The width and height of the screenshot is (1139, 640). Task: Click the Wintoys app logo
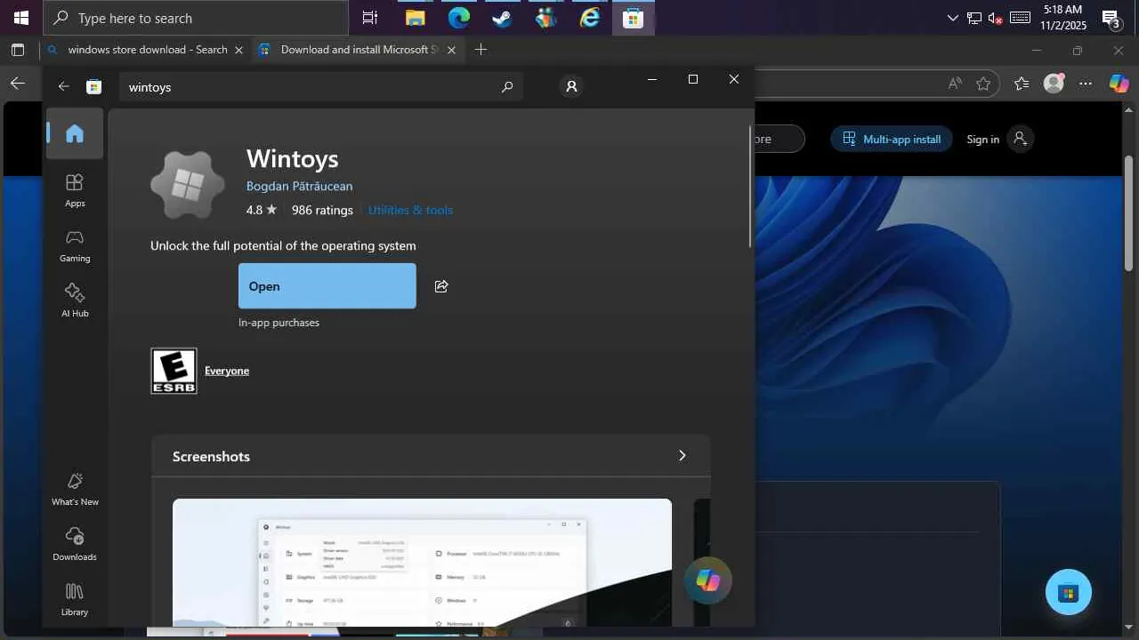click(187, 185)
